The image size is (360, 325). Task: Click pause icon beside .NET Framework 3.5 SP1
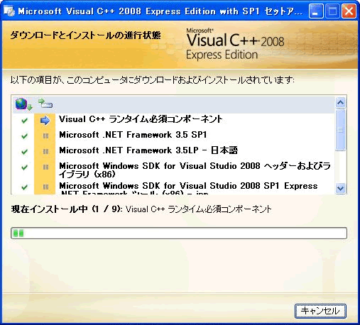click(45, 136)
